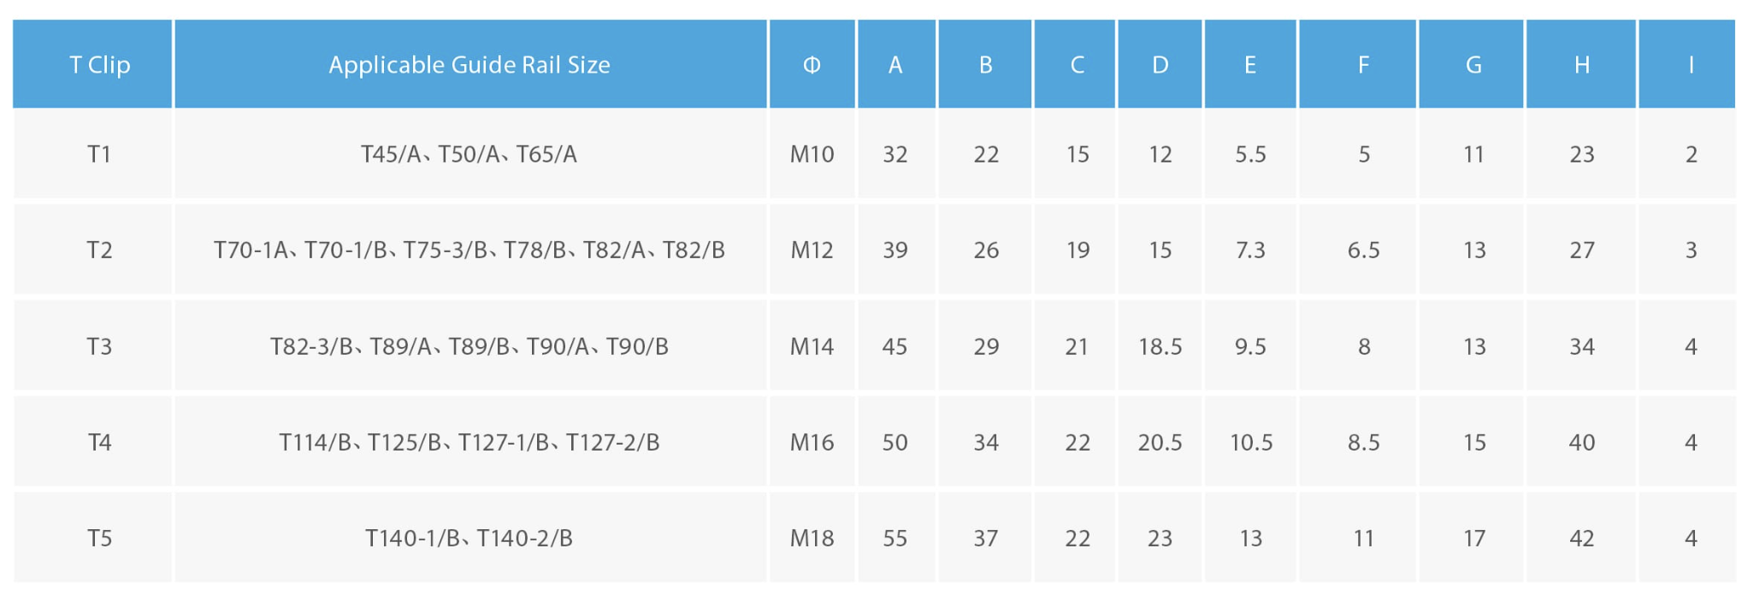Click the H column header
Image resolution: width=1748 pixels, height=607 pixels.
[1581, 65]
